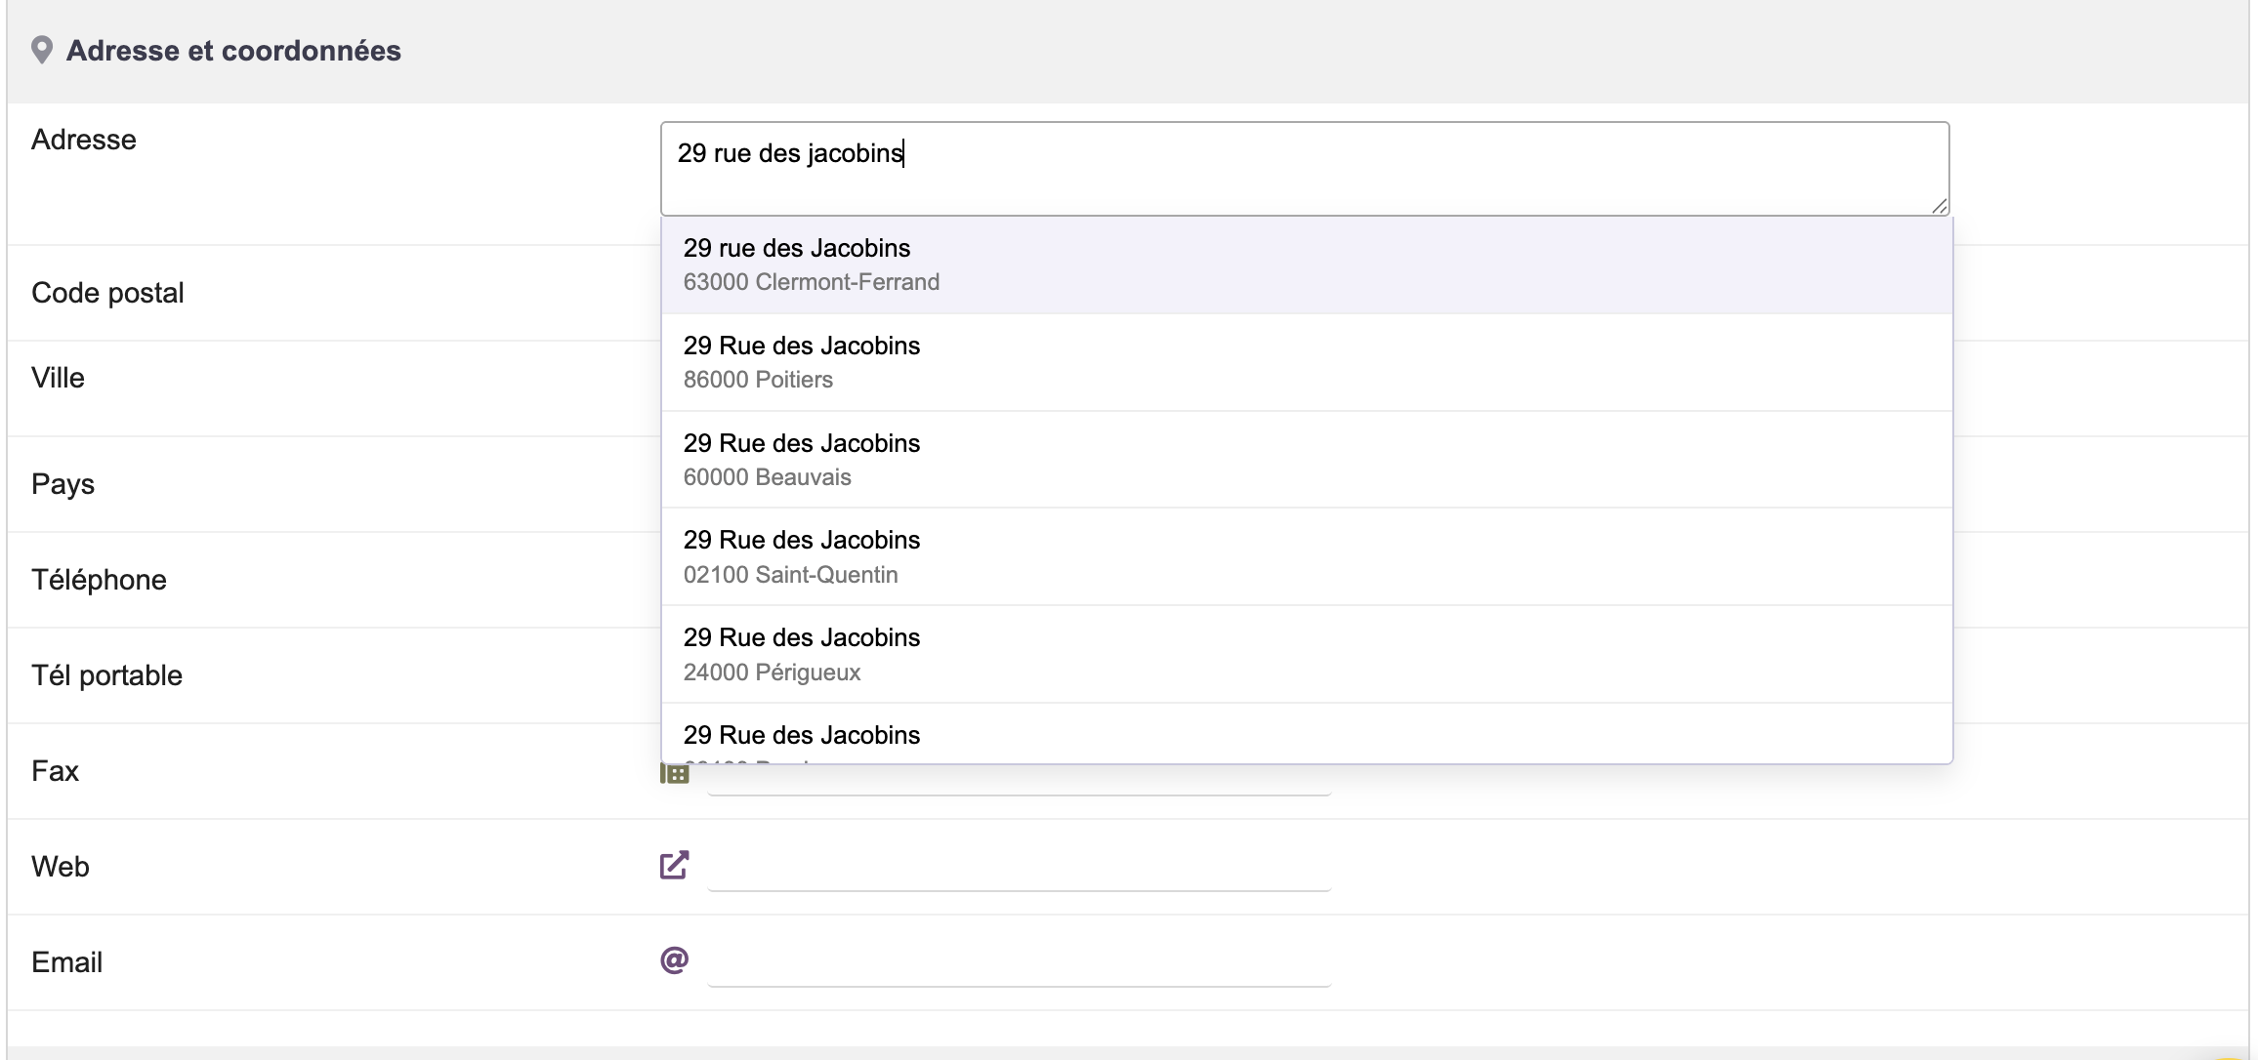Select the 60000 Beauvais address suggestion
Image resolution: width=2258 pixels, height=1060 pixels.
click(x=1307, y=460)
